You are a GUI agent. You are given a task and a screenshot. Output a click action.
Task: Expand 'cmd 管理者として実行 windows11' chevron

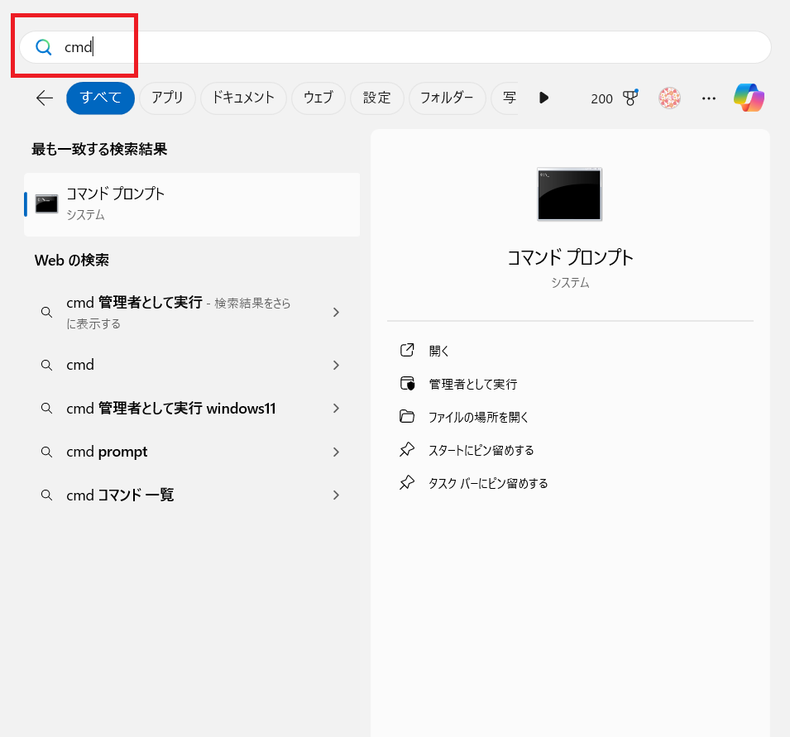[336, 408]
